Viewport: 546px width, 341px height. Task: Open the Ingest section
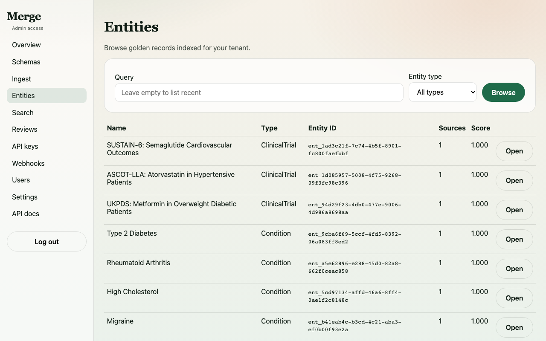(46, 79)
